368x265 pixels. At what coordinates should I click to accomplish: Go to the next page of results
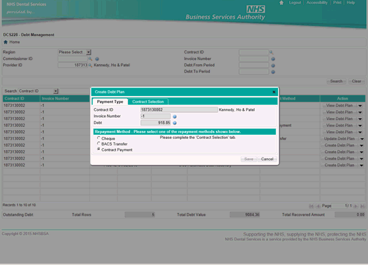[356, 206]
